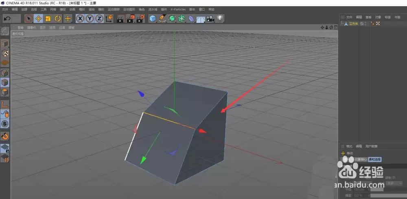Click the Make Editable icon
This screenshot has width=407, height=199.
click(5, 31)
